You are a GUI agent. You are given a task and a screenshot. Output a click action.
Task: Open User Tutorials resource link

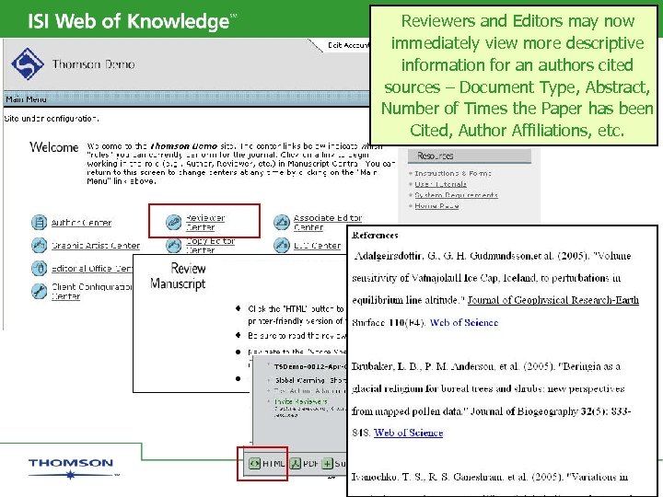tap(440, 184)
